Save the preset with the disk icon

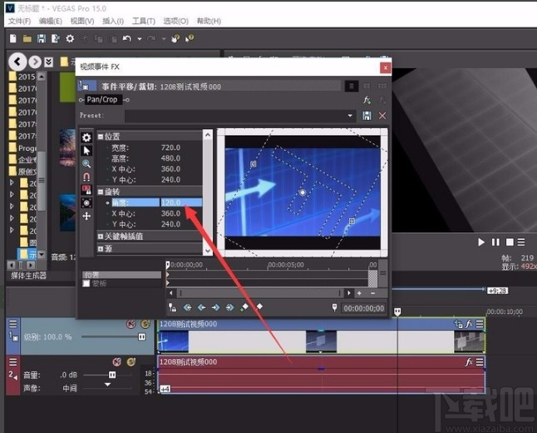pos(367,116)
